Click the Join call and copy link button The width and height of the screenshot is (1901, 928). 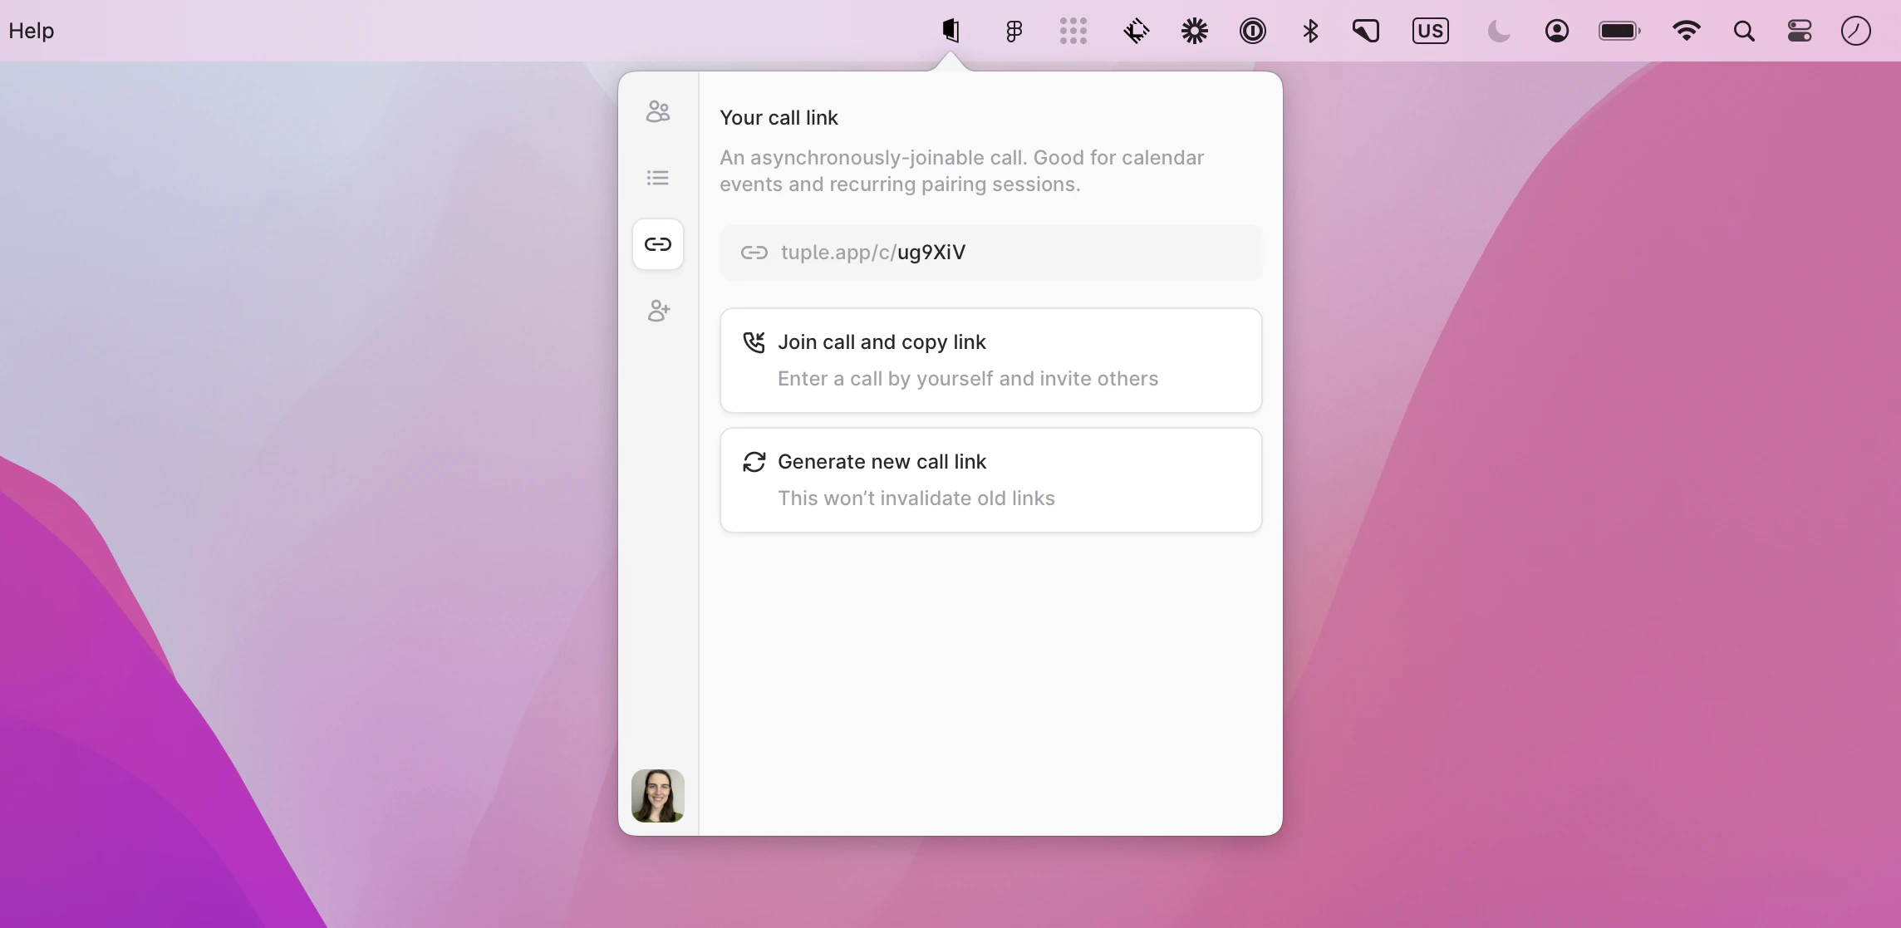[990, 360]
